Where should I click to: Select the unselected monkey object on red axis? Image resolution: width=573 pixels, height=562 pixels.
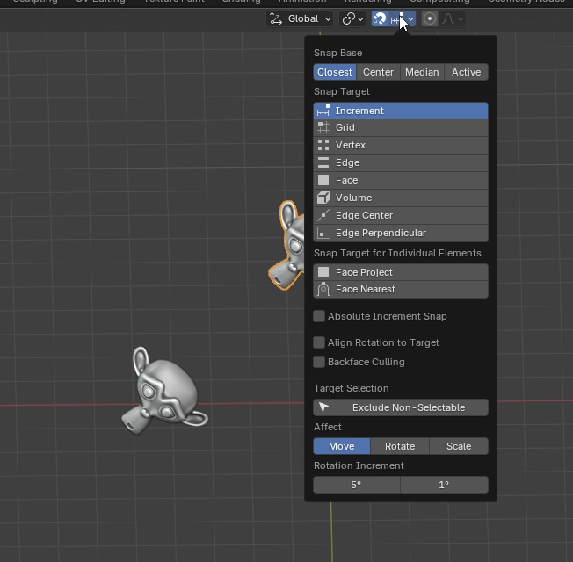[x=164, y=393]
